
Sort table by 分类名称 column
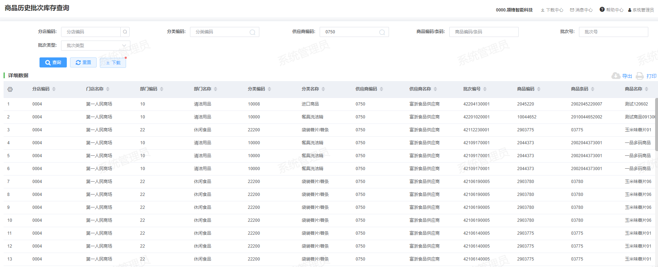323,89
